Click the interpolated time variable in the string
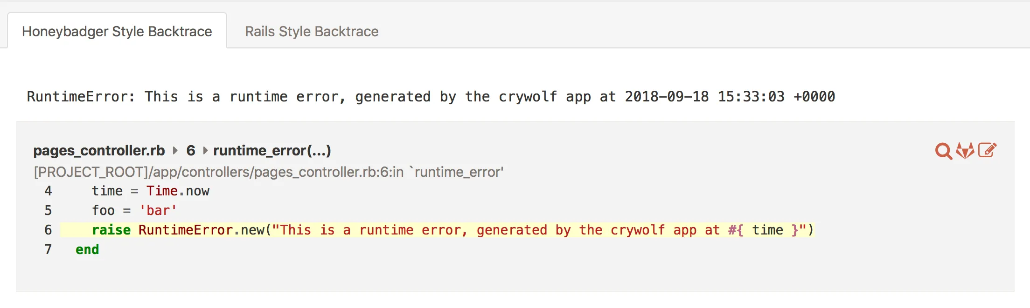 click(768, 230)
